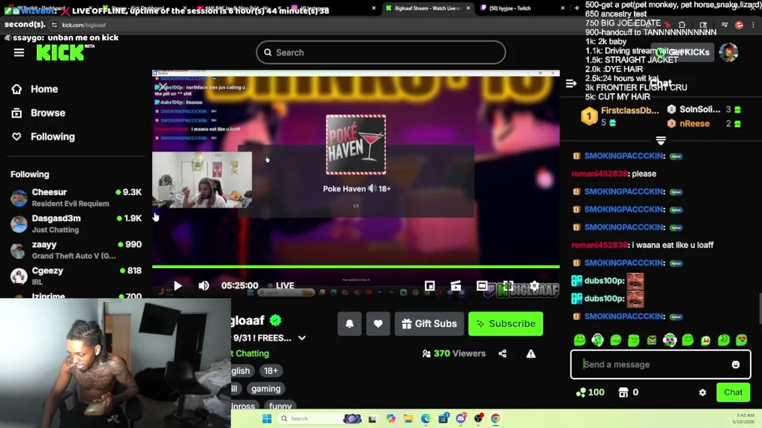Image resolution: width=762 pixels, height=428 pixels.
Task: Click the green Subscribe button
Action: pos(505,324)
